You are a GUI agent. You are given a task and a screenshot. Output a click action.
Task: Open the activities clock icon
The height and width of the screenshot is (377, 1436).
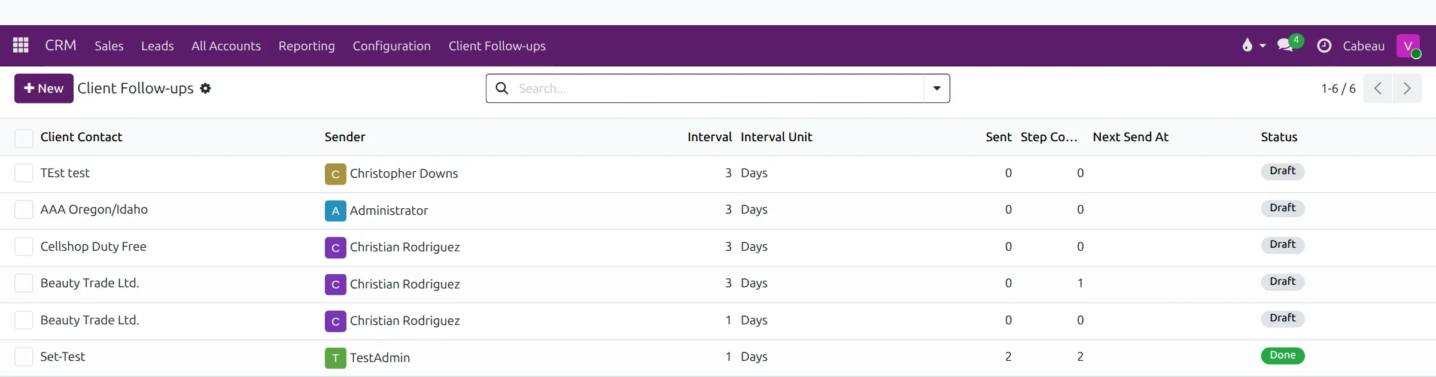[1324, 45]
